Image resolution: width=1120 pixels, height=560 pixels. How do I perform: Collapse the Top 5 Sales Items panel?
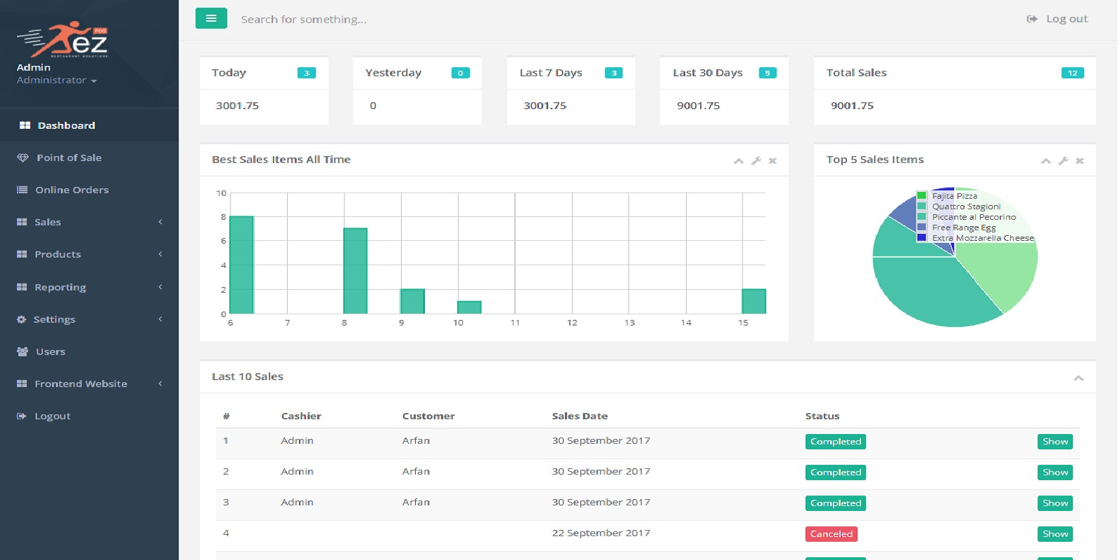(x=1046, y=161)
